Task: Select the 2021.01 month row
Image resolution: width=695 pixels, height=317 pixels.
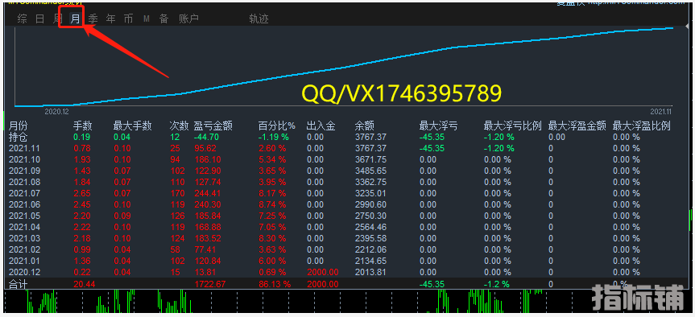Action: [x=24, y=261]
